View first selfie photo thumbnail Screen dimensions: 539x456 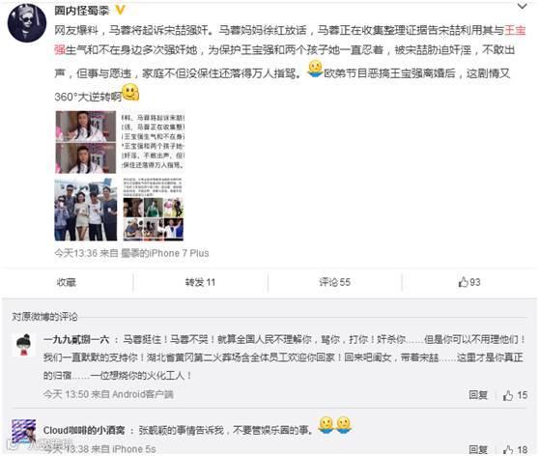pos(86,142)
